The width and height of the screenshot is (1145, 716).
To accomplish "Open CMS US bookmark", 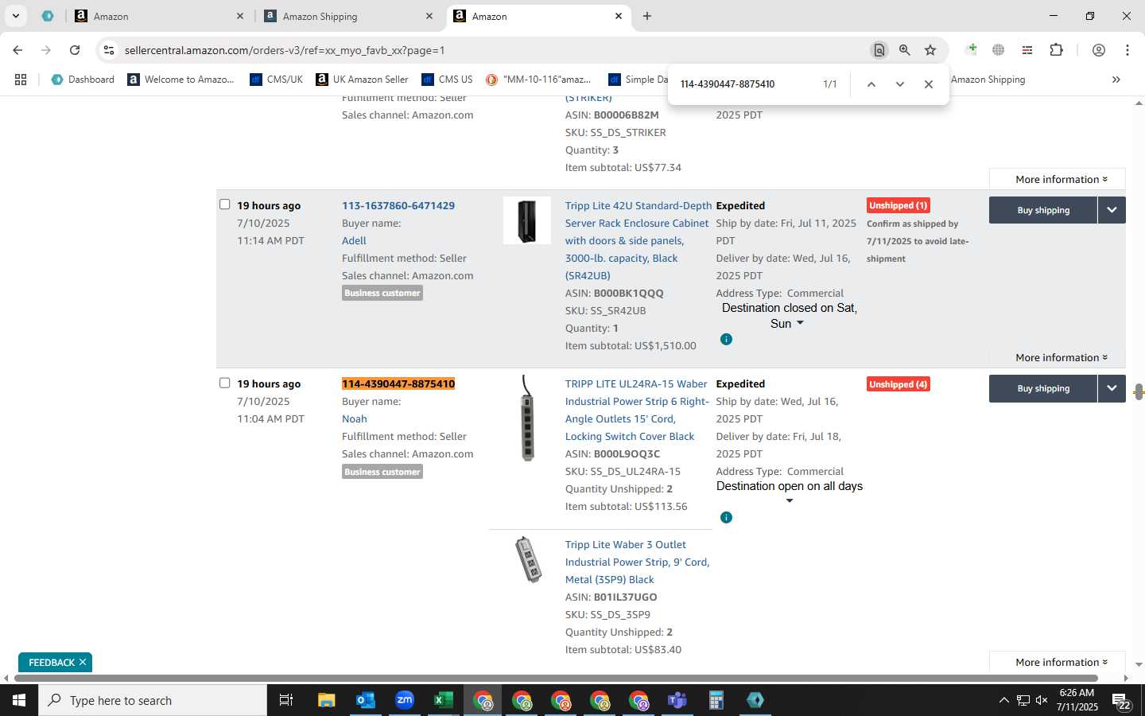I will click(448, 80).
